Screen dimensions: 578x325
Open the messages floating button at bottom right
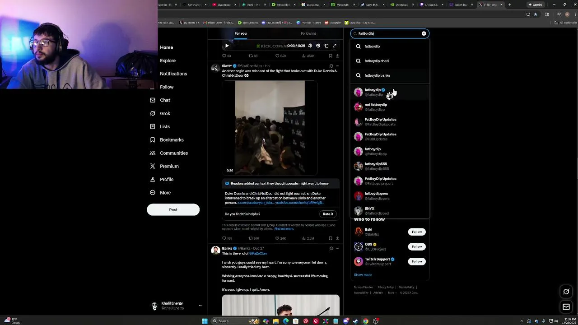[x=566, y=307]
